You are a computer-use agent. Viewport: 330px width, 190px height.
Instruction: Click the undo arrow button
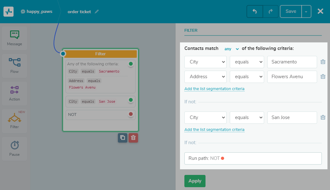(255, 12)
